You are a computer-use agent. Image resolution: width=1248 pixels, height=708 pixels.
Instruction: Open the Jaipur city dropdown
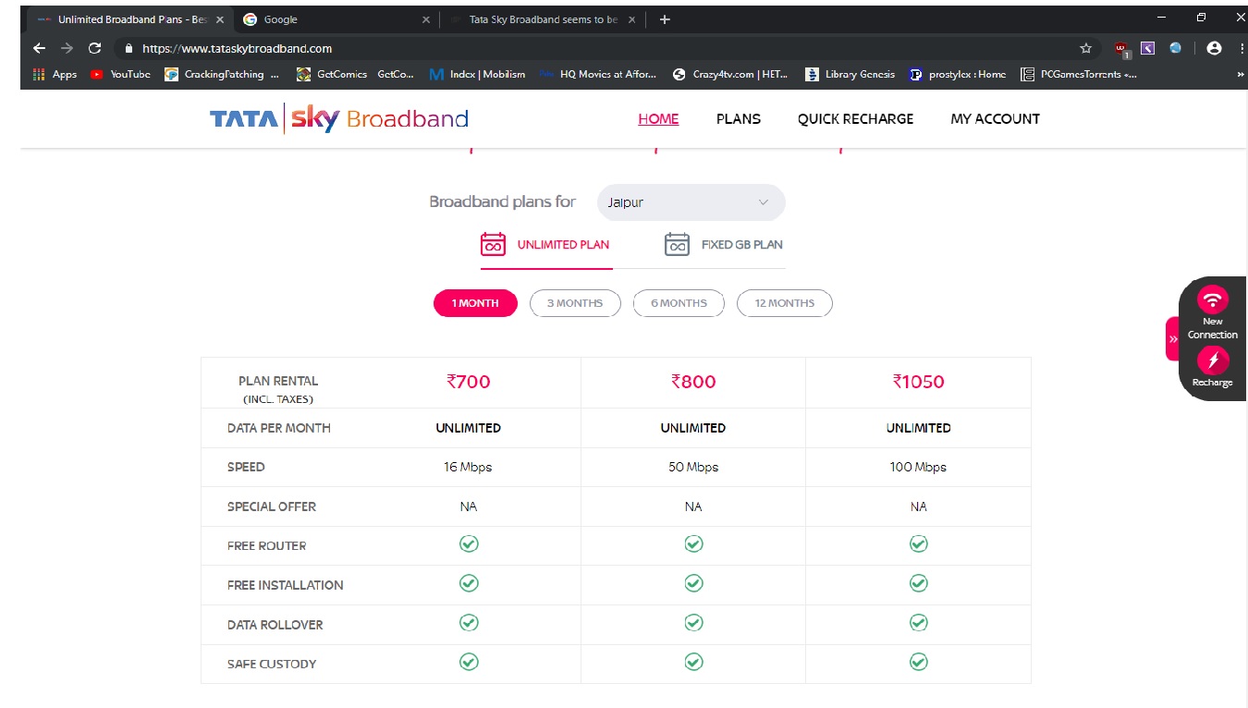point(691,202)
